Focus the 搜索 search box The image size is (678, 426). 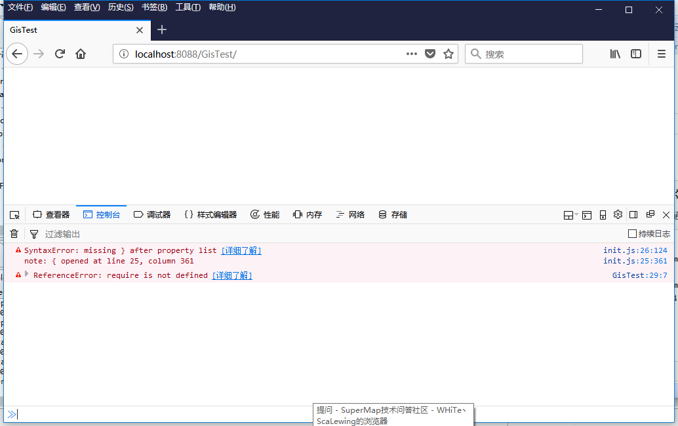click(x=524, y=54)
